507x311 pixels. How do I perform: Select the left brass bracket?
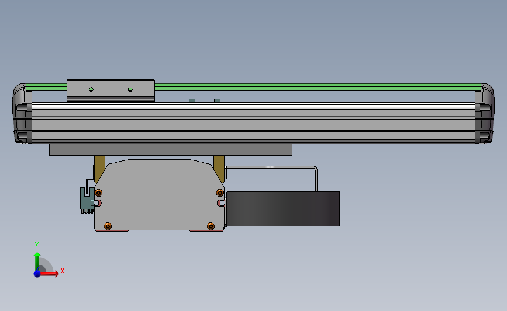pos(99,169)
